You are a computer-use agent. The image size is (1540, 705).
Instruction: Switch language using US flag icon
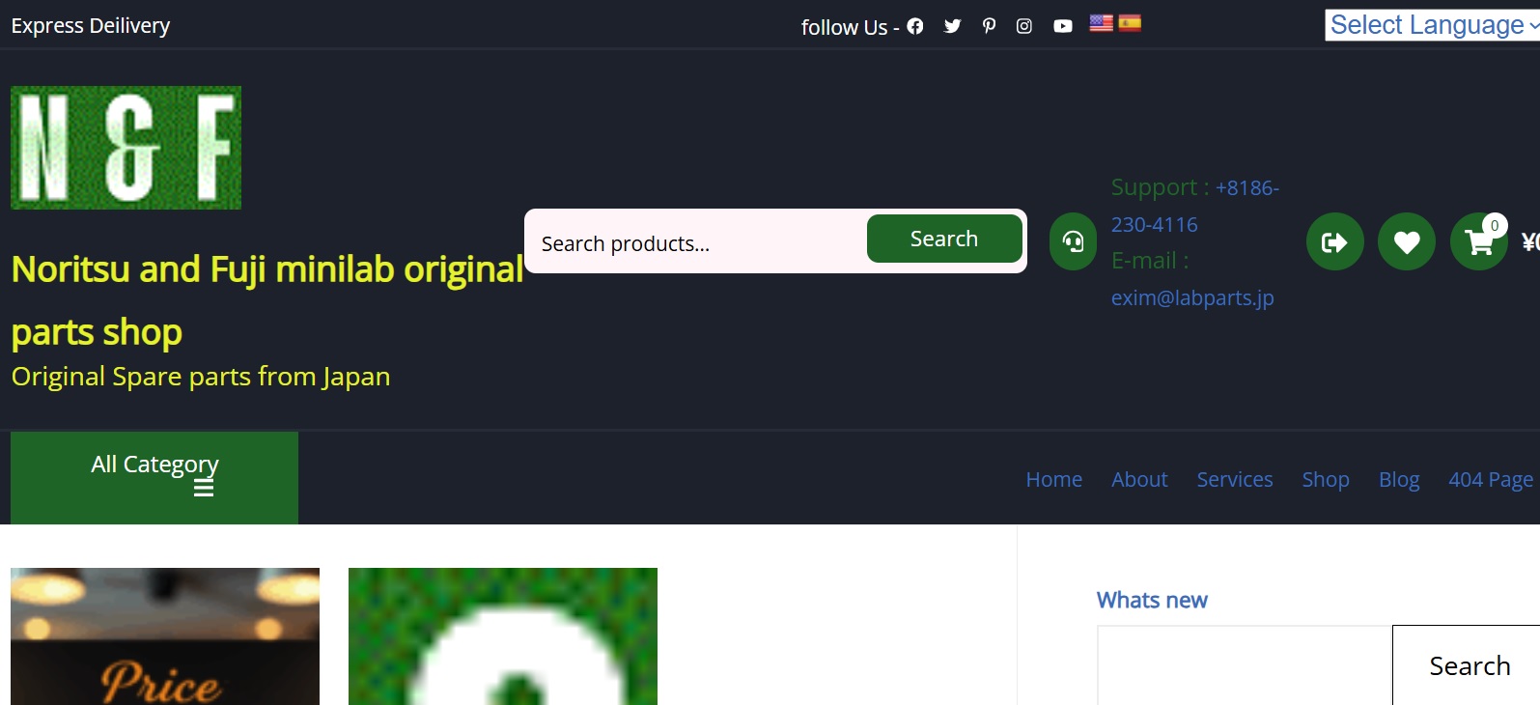click(x=1101, y=23)
